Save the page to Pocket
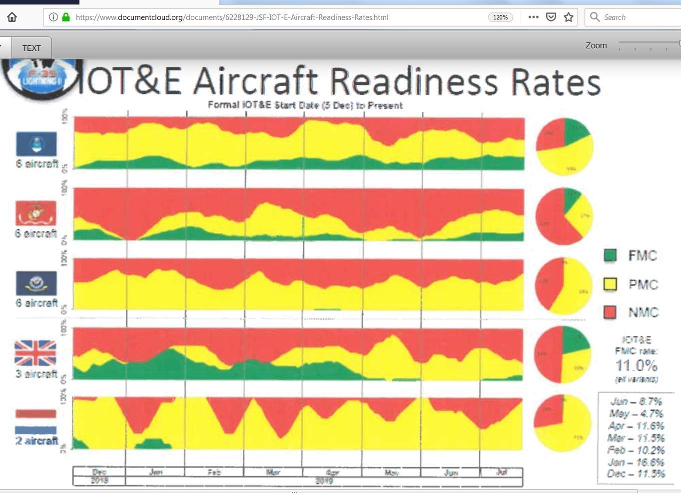This screenshot has width=681, height=493. (551, 17)
